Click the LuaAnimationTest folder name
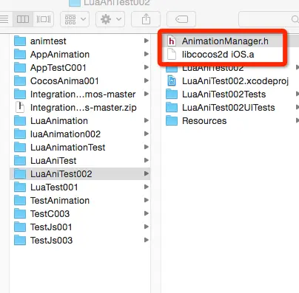The image size is (299, 293). [68, 148]
